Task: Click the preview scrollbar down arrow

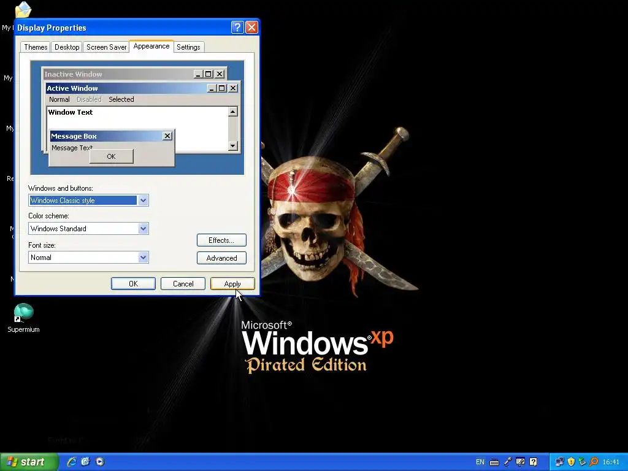Action: tap(233, 146)
